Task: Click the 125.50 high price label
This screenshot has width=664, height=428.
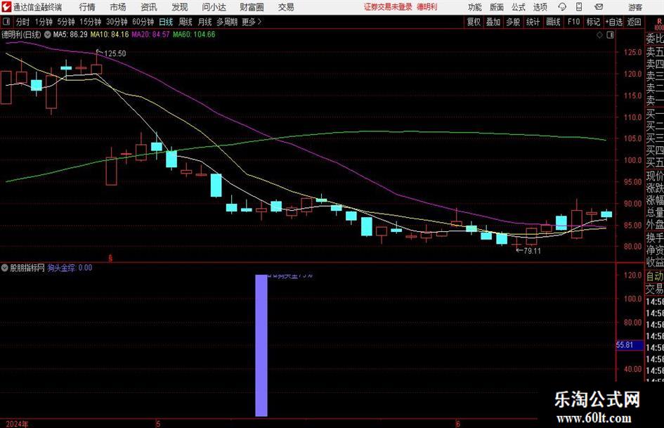Action: click(x=115, y=53)
